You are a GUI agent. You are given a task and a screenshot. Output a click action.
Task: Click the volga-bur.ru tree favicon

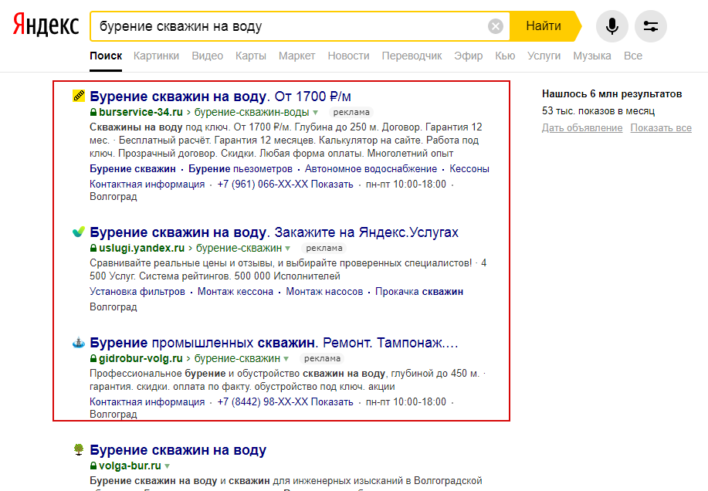[79, 449]
